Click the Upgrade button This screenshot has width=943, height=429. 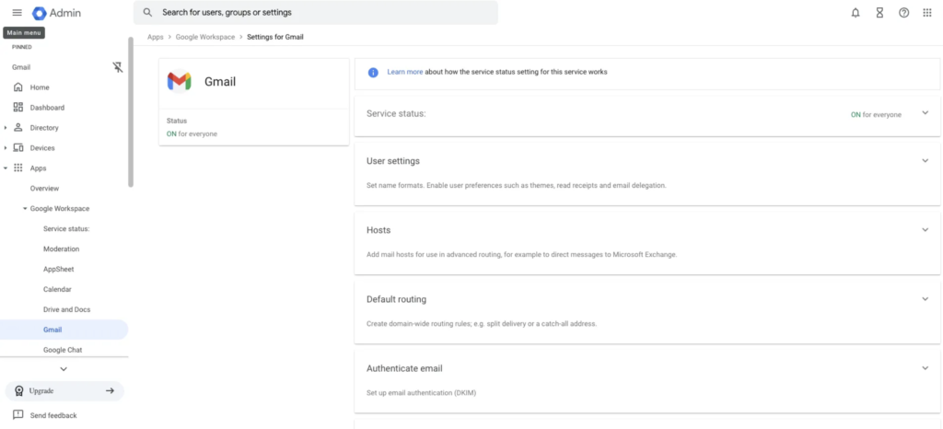[x=64, y=390]
